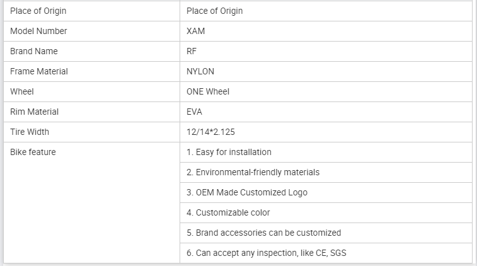Select the OEM Made Customized Logo row
The width and height of the screenshot is (477, 266).
[x=247, y=192]
